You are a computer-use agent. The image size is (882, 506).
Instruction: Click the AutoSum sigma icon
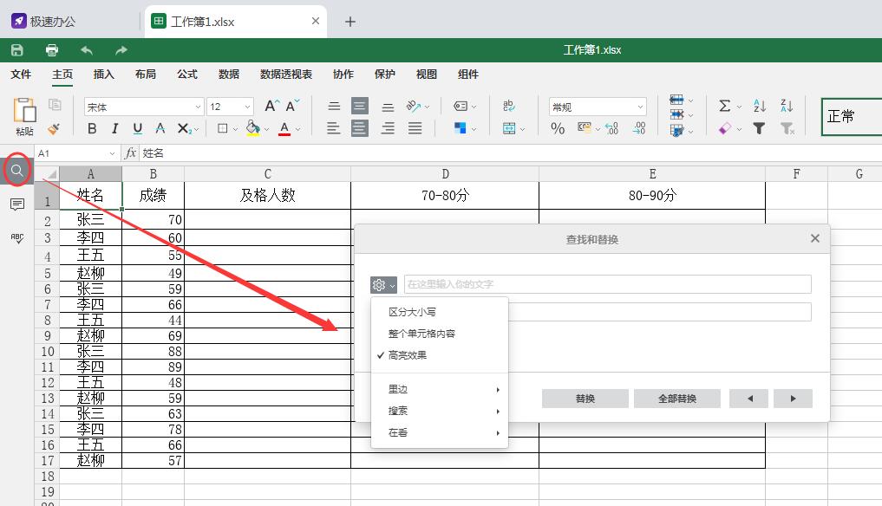[x=724, y=106]
